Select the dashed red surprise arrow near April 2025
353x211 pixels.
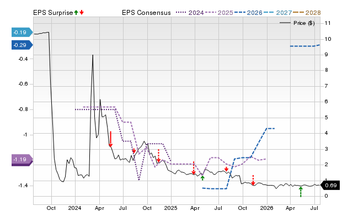pos(194,168)
